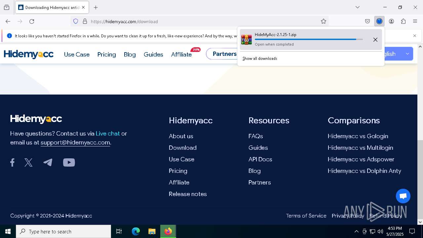Open Hidemyacc vs Gologin comparison

[358, 136]
